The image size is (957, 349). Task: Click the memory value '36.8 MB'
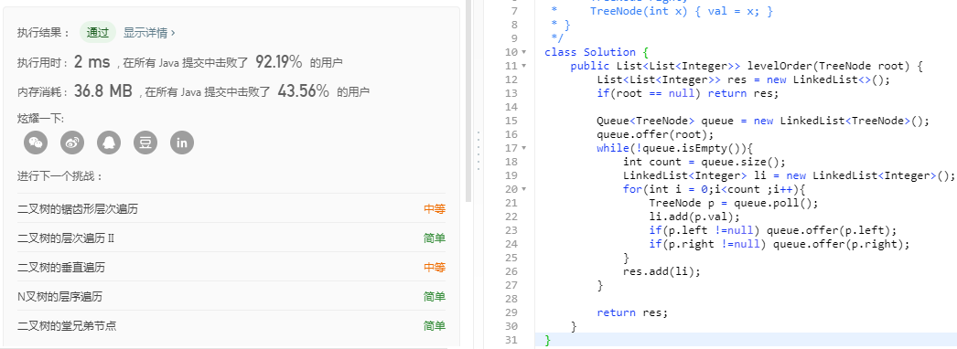click(103, 91)
